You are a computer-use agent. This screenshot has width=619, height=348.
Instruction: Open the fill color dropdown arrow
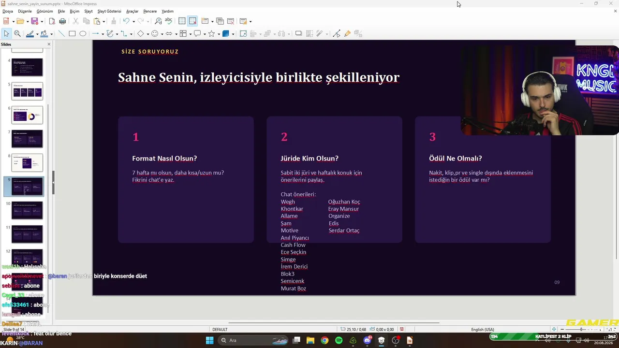(x=51, y=34)
